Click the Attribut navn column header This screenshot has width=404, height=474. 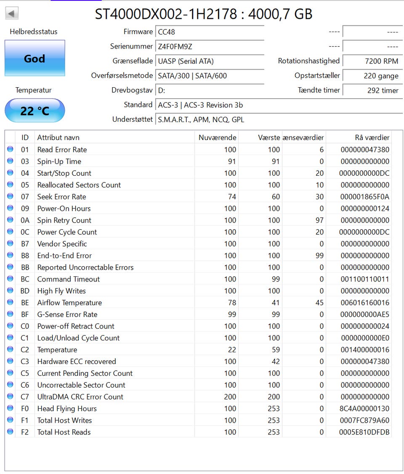coord(114,137)
